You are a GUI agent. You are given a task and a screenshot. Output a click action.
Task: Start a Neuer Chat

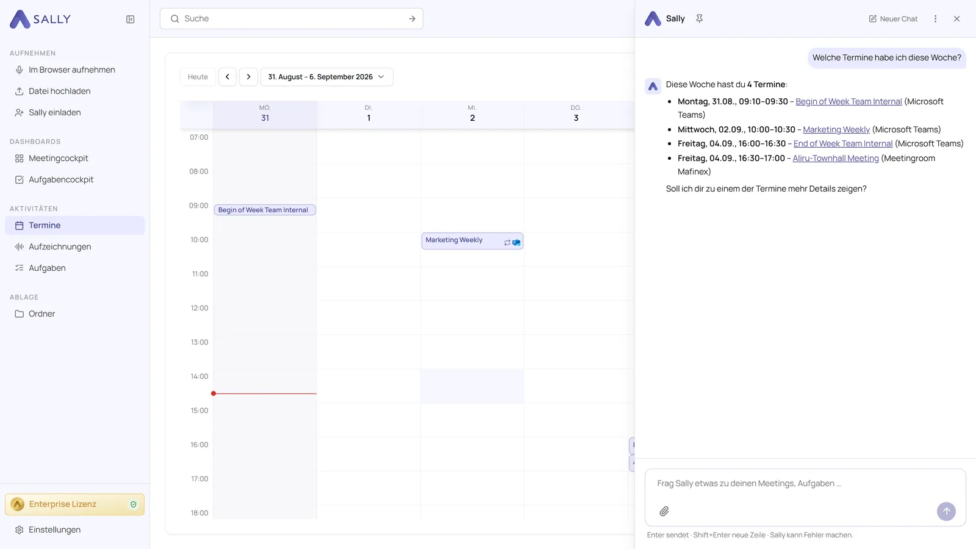[893, 19]
